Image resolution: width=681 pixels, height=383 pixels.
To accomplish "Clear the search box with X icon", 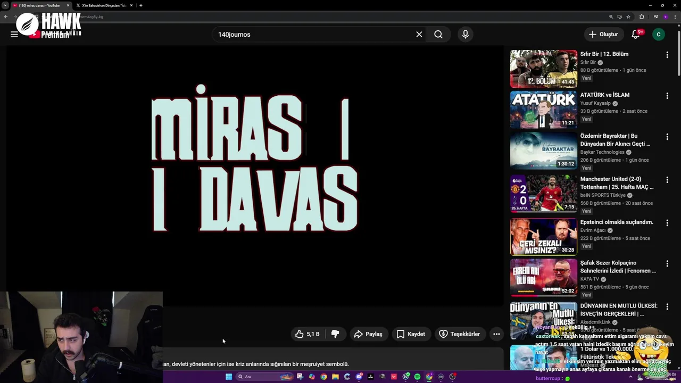I will (419, 34).
